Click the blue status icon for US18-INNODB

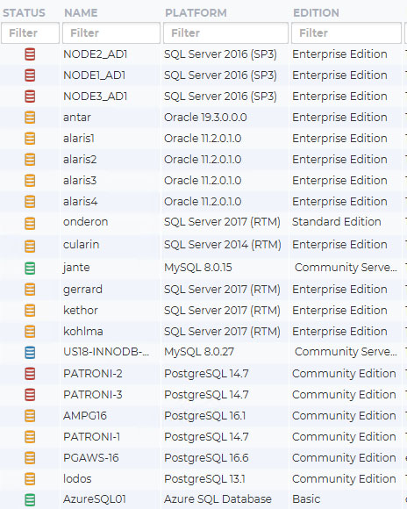(30, 353)
